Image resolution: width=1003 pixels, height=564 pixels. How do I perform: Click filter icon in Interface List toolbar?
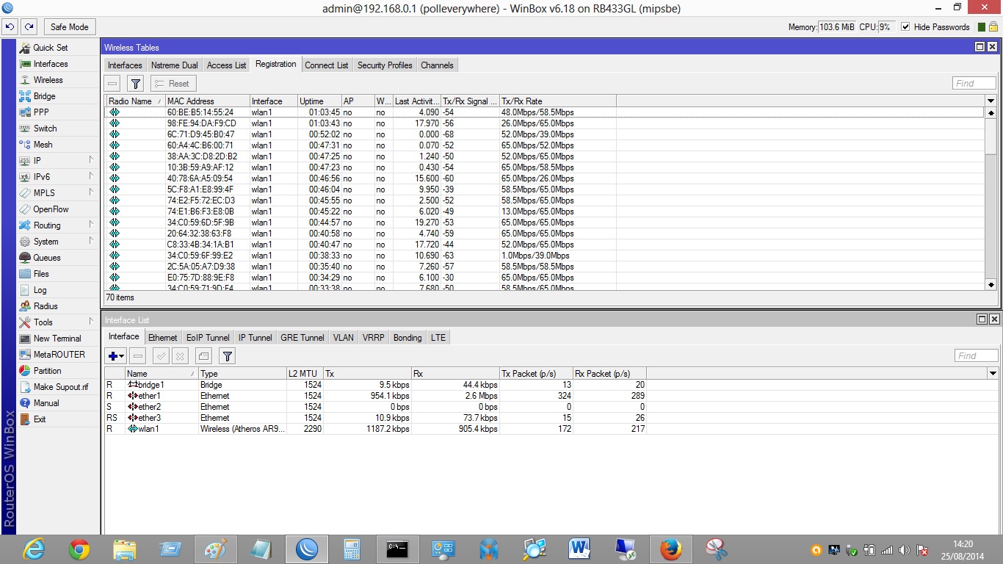(228, 356)
